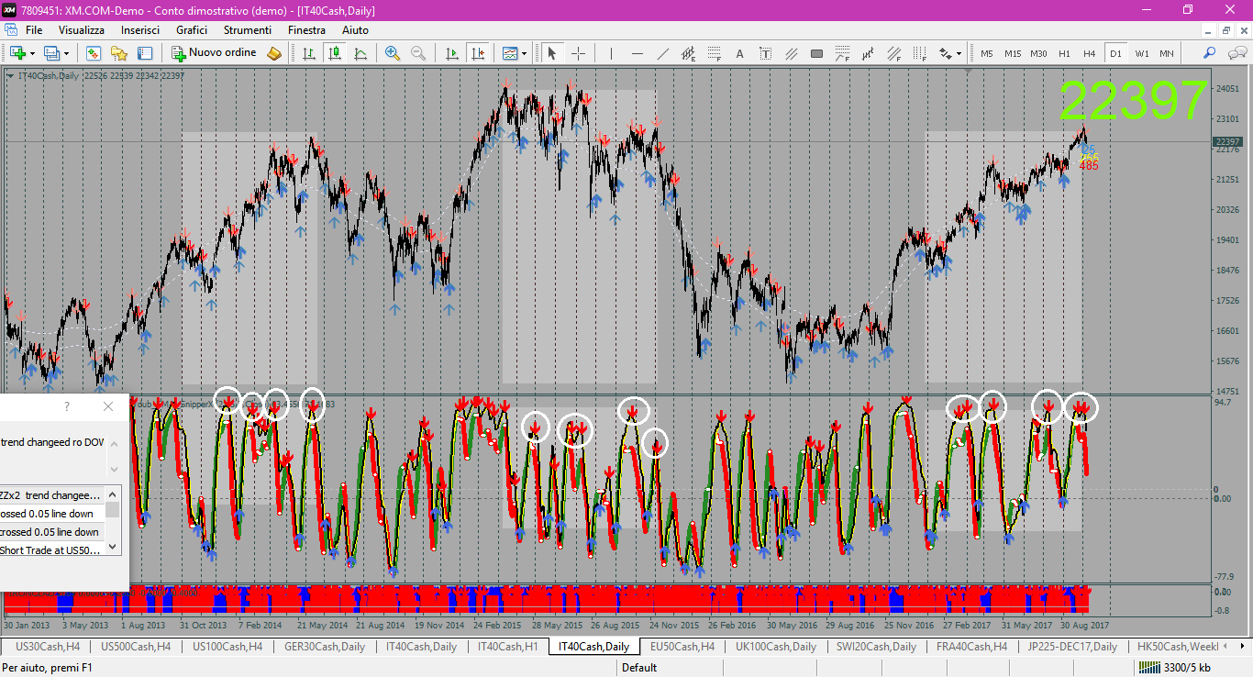The height and width of the screenshot is (677, 1253).
Task: Switch chart to line chart mode
Action: [x=360, y=53]
